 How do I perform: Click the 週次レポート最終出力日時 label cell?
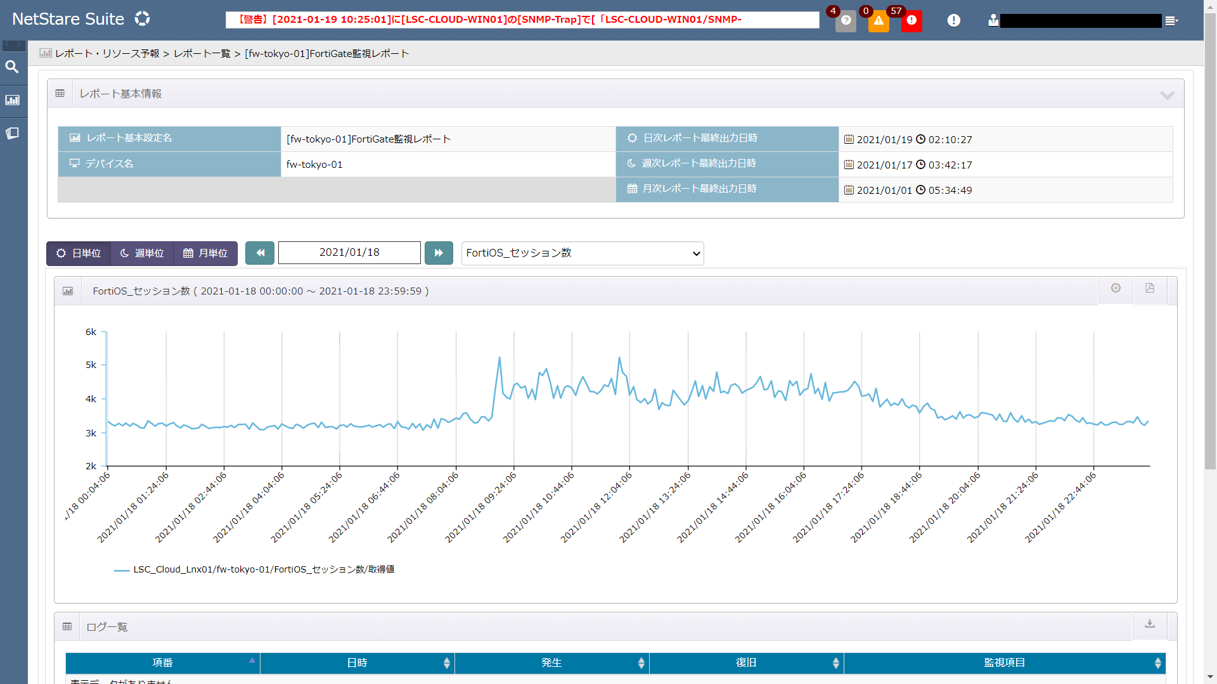pyautogui.click(x=727, y=164)
